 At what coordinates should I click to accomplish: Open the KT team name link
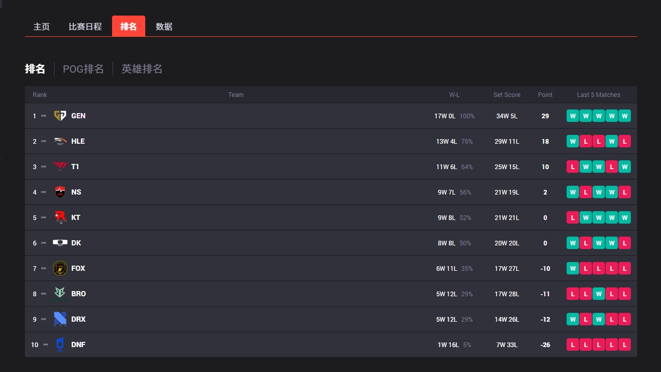click(x=76, y=217)
